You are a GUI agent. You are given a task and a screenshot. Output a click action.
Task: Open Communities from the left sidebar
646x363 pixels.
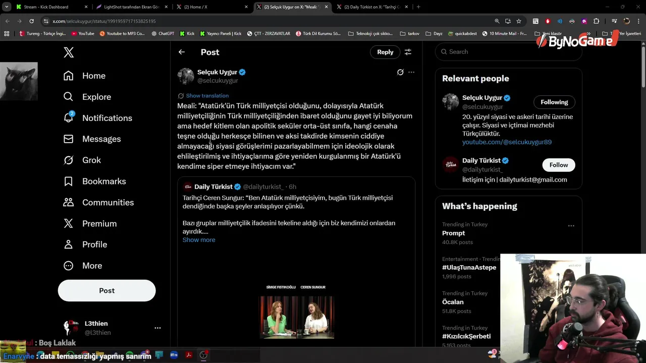tap(98, 203)
